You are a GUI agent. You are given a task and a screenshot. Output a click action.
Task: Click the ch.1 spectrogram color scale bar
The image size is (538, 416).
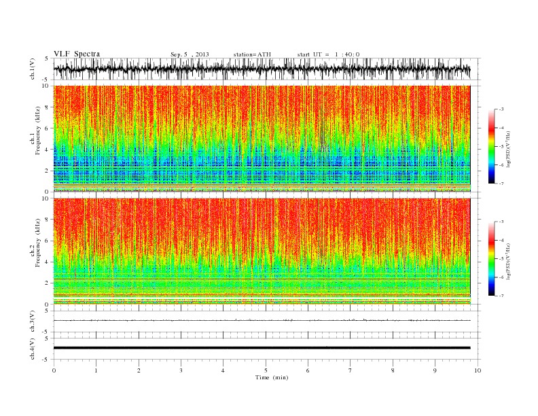(x=491, y=147)
